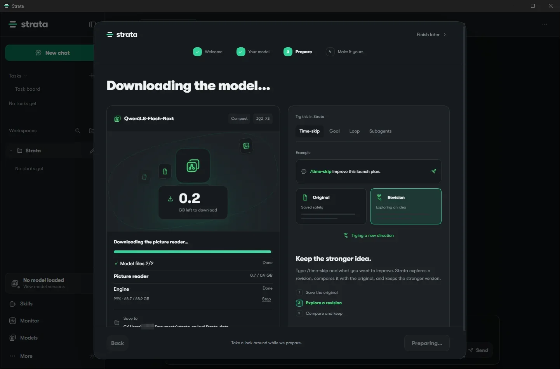Stop the Engine download

tap(266, 299)
